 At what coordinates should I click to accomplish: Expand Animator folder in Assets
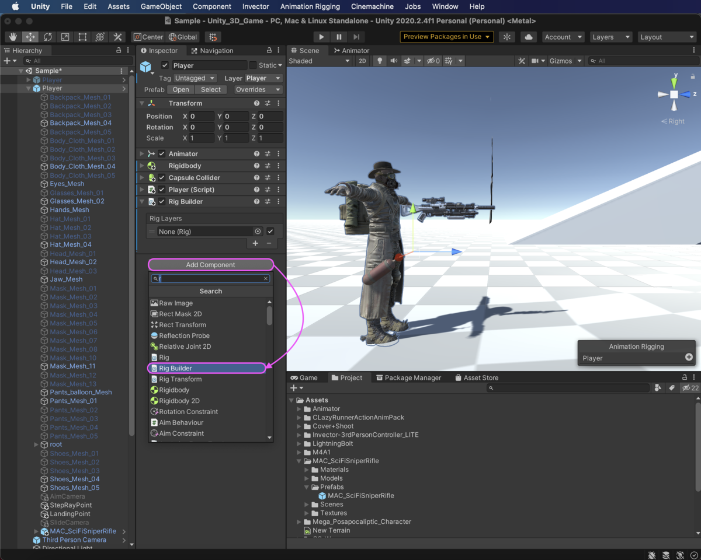299,409
